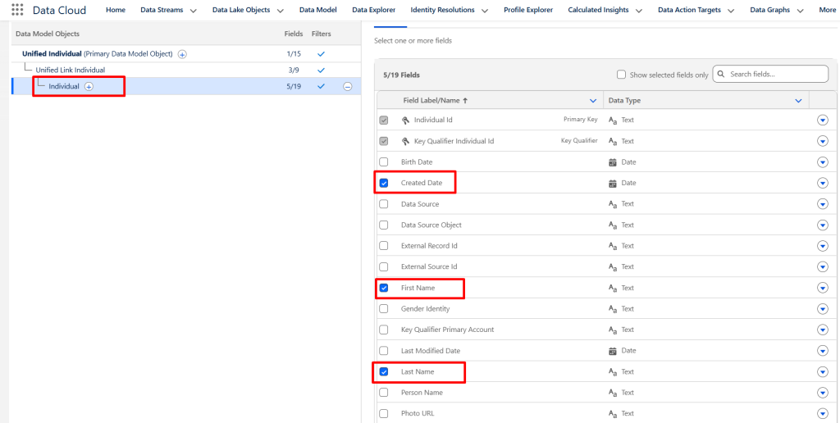840x423 pixels.
Task: Open the Data Explorer tab
Action: 374,10
